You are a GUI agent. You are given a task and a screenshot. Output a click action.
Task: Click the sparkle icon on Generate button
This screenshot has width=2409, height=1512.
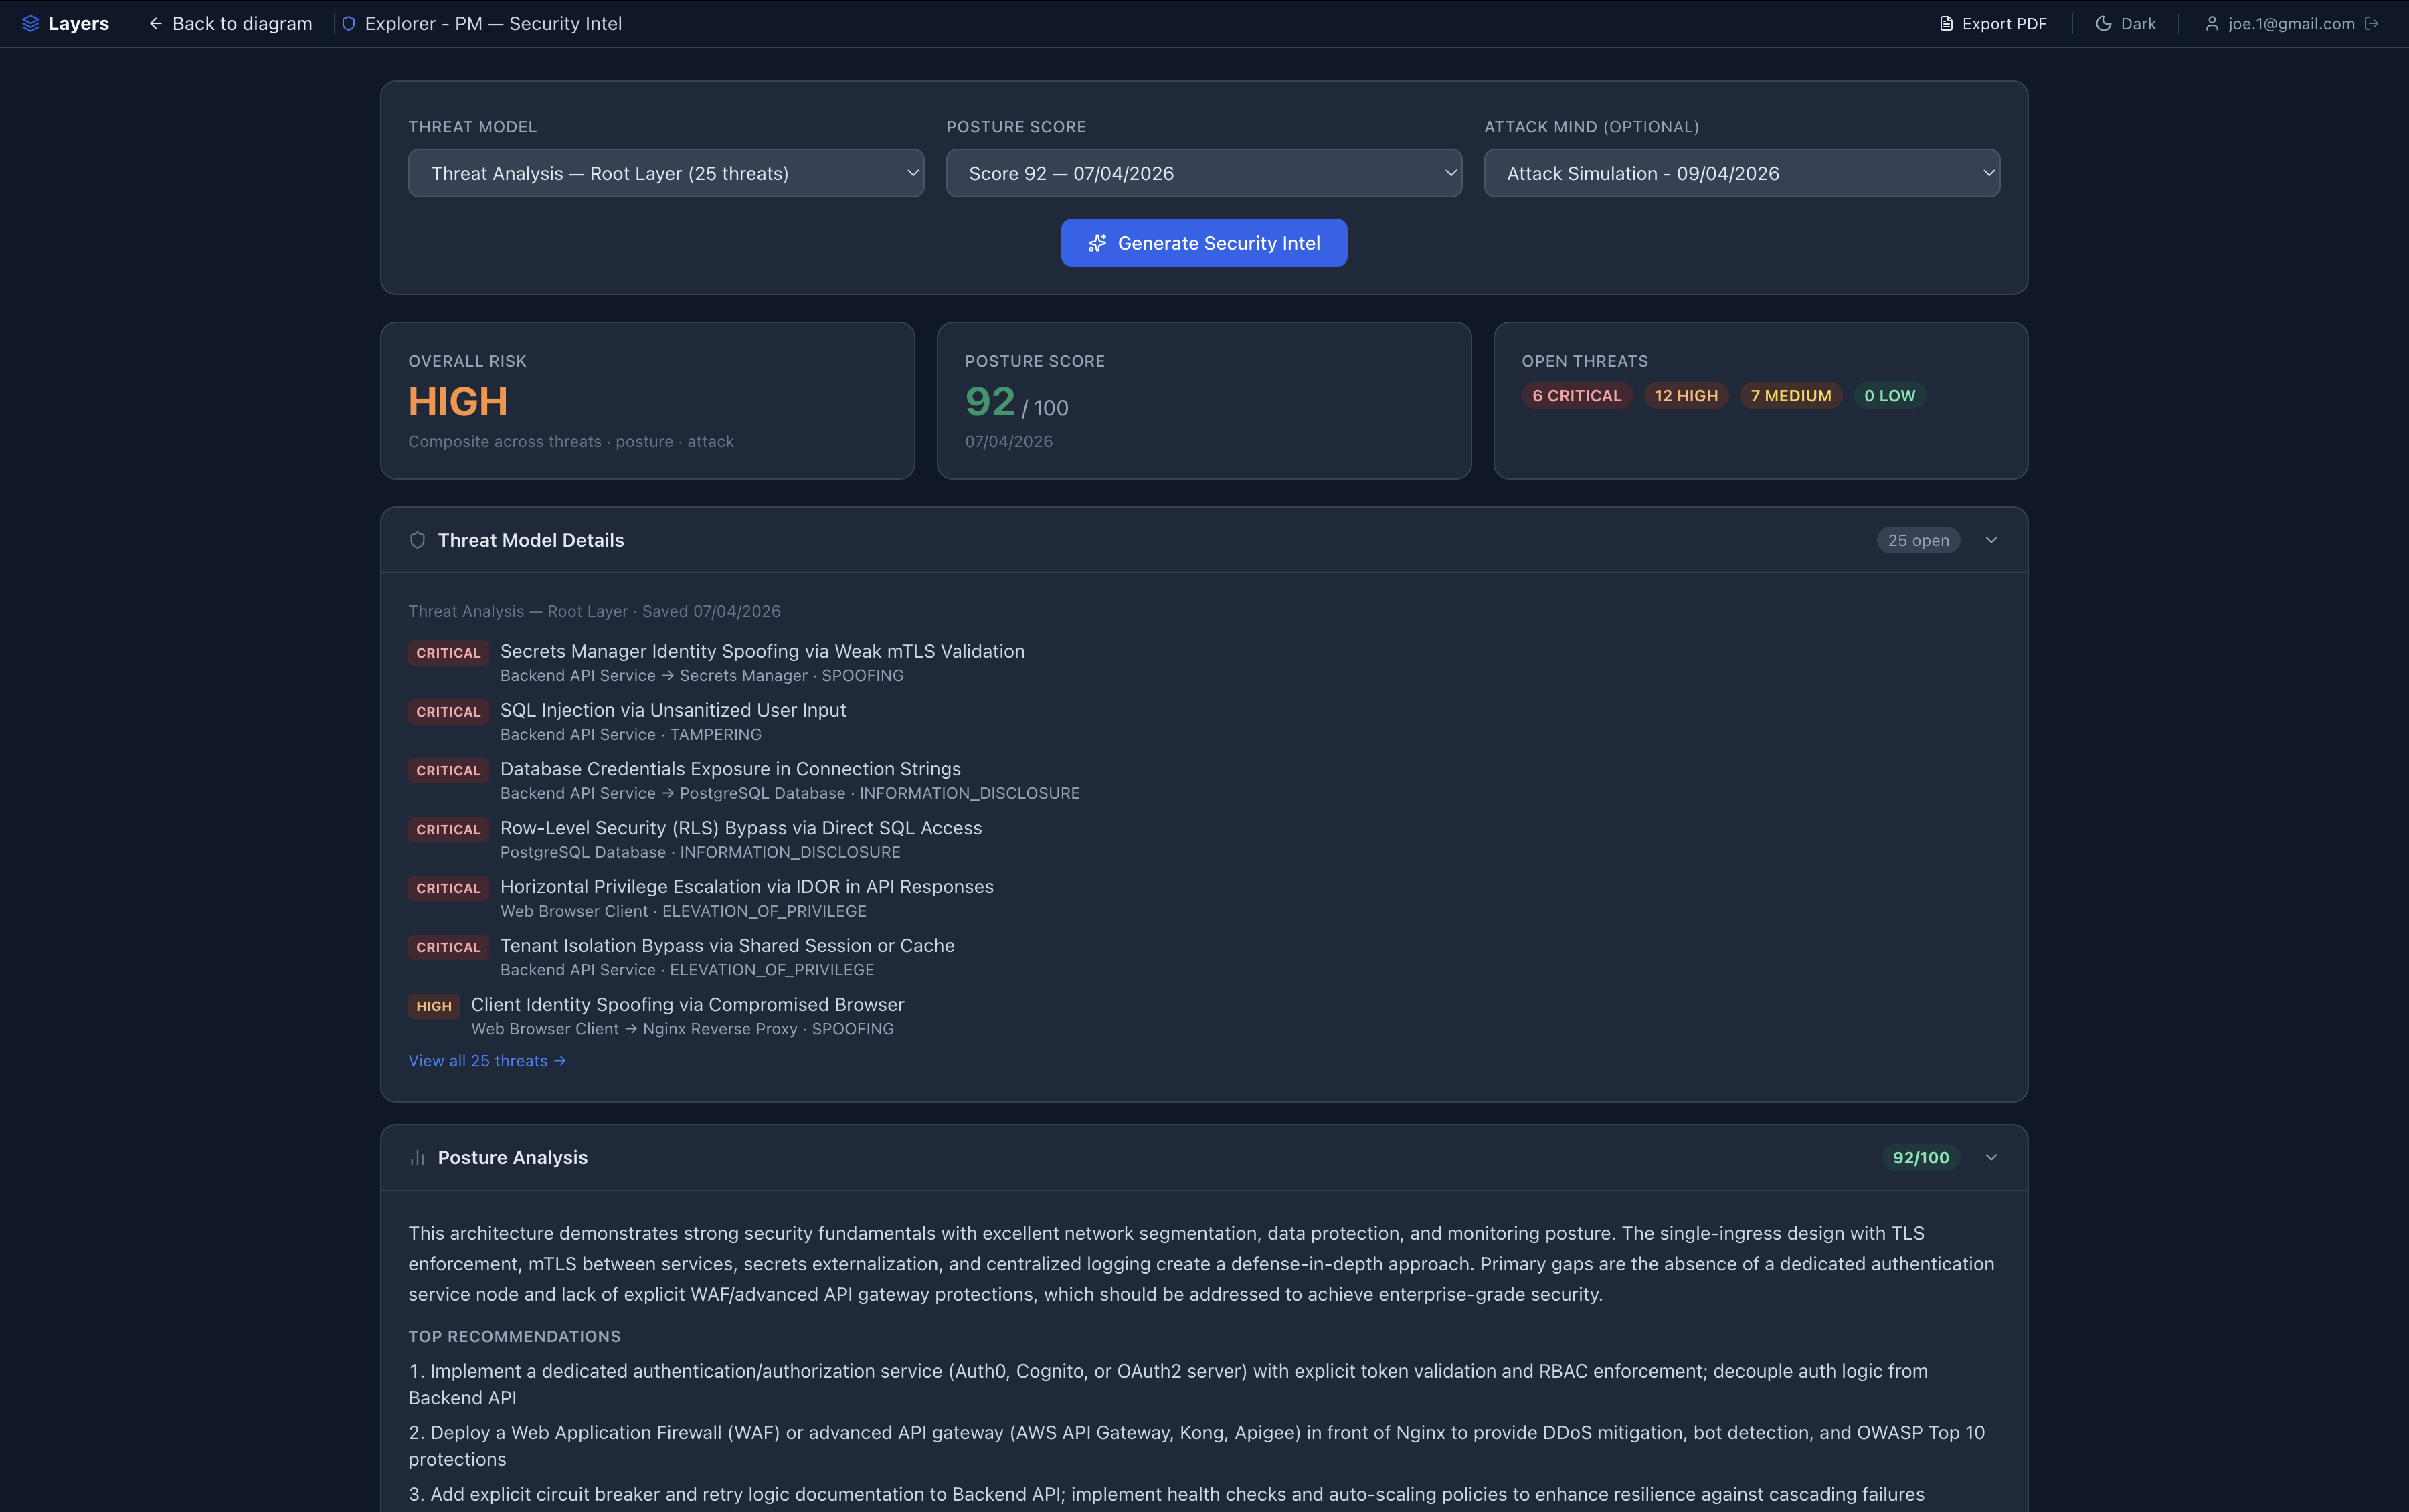(x=1097, y=243)
